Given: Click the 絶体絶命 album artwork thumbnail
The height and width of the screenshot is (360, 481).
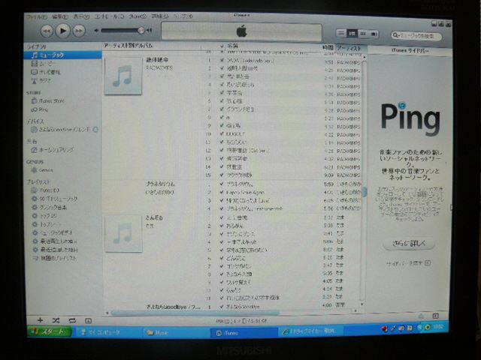Looking at the screenshot, I should (123, 76).
